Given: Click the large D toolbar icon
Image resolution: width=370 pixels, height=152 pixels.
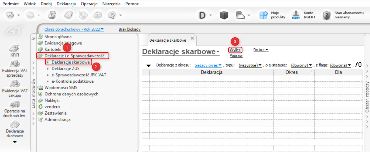Looking at the screenshot, I should (202, 15).
